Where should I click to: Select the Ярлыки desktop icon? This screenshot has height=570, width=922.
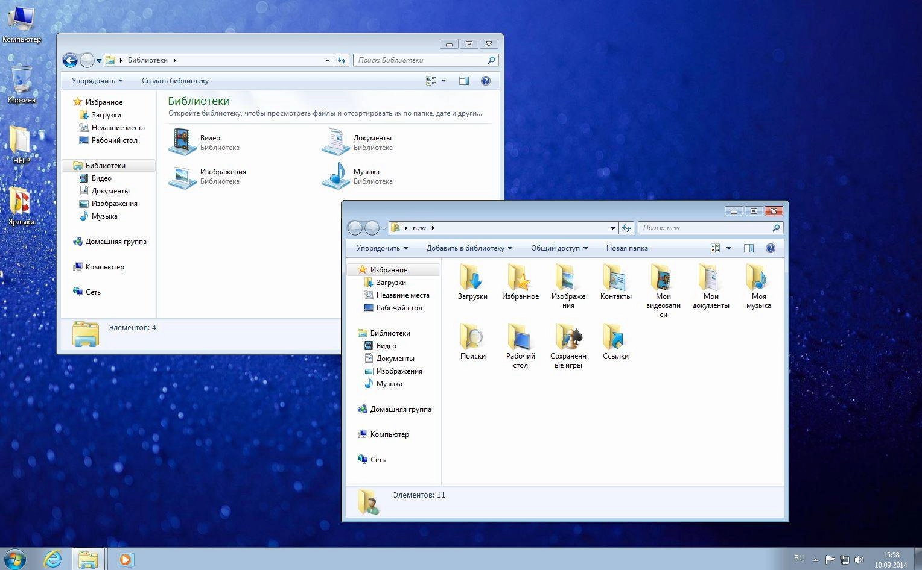[x=21, y=205]
